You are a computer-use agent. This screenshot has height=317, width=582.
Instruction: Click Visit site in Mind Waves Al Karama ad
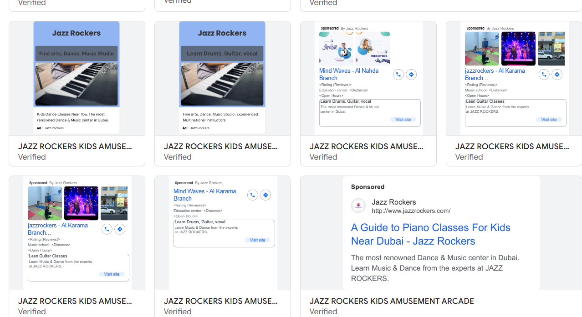(257, 240)
